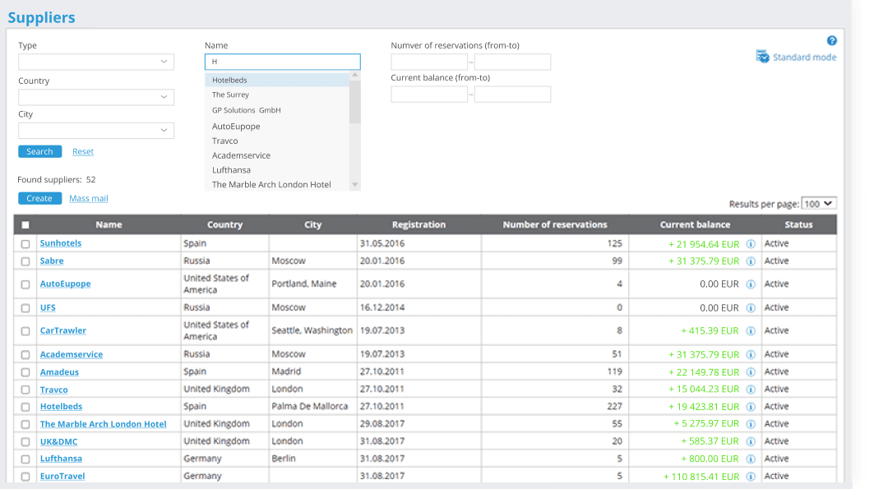Click the suggestion list scrollbar down arrow
874x489 pixels.
(x=354, y=185)
